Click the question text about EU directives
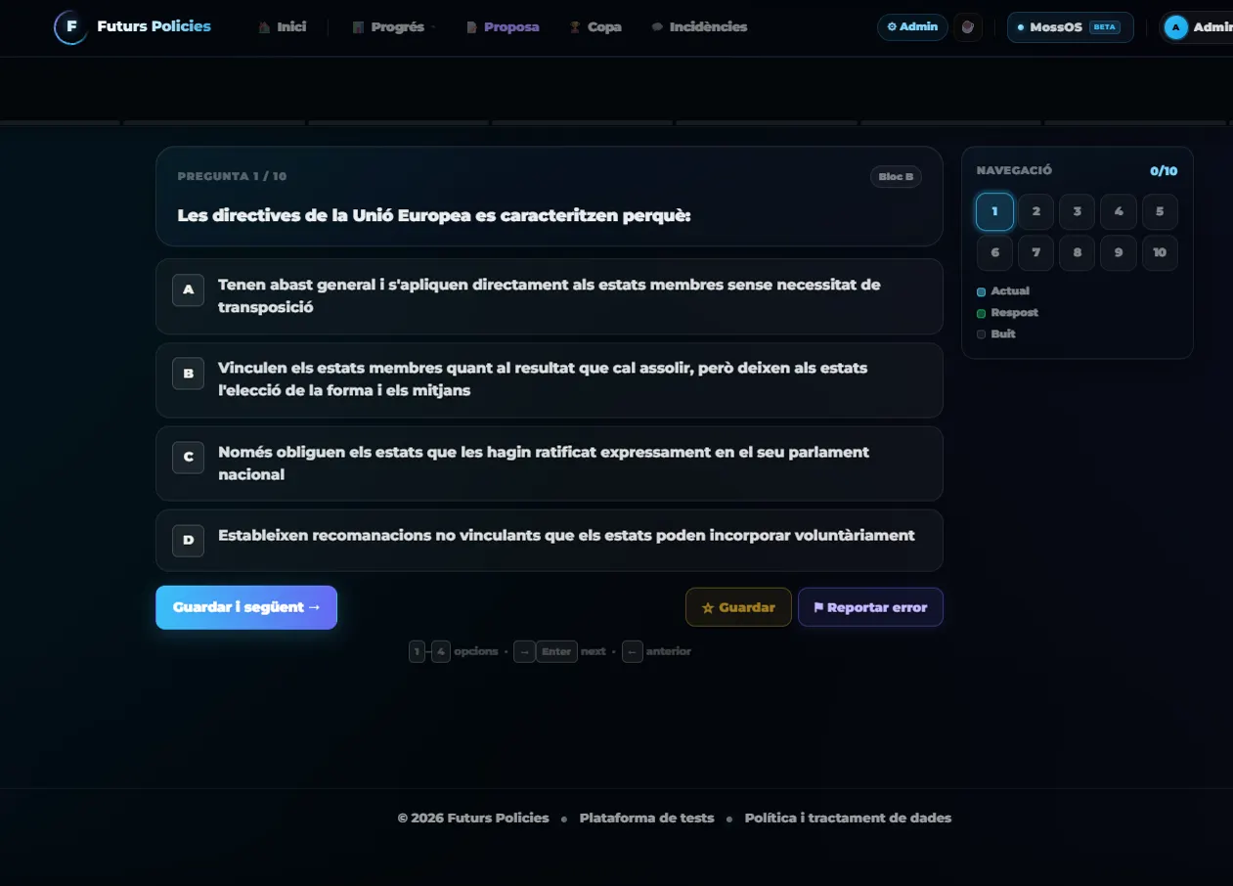 [x=434, y=215]
